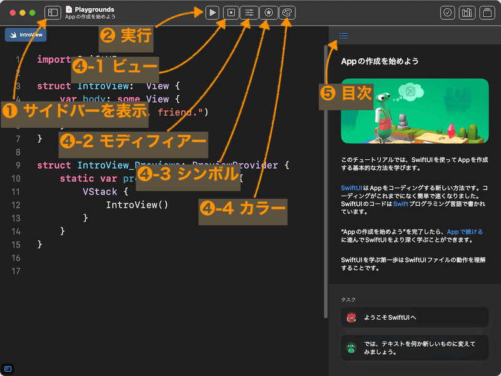Click the green full-screen window button
This screenshot has width=501, height=376.
tap(33, 13)
